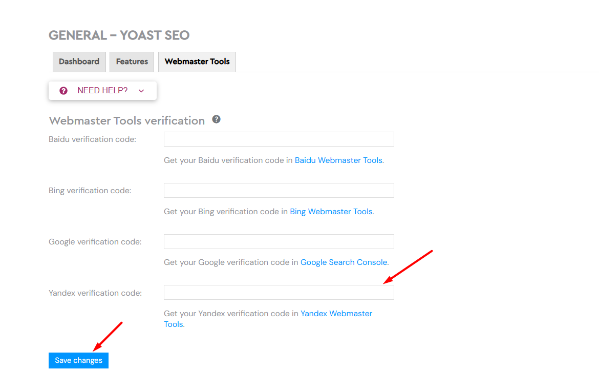Open the Google Search Console link
This screenshot has height=391, width=599.
click(344, 262)
